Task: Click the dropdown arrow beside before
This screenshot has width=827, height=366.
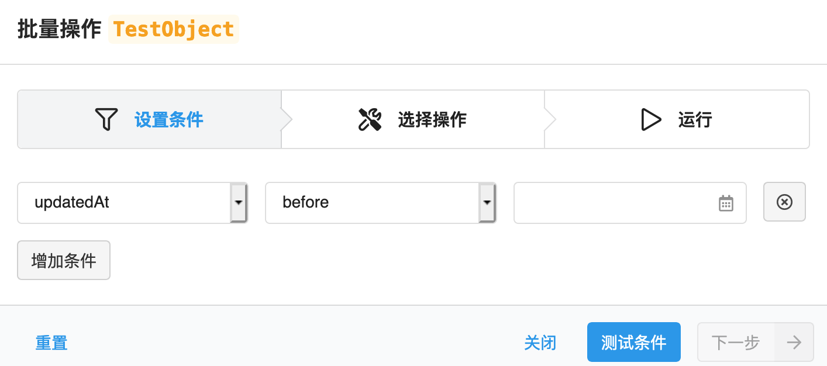Action: (487, 202)
